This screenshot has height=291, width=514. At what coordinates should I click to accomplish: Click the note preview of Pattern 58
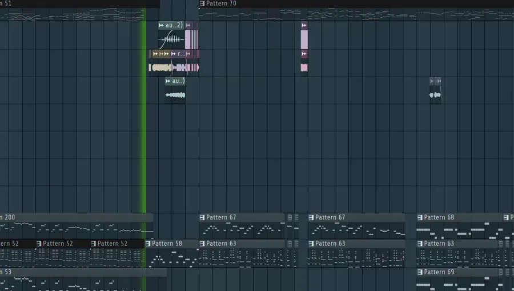pyautogui.click(x=172, y=257)
